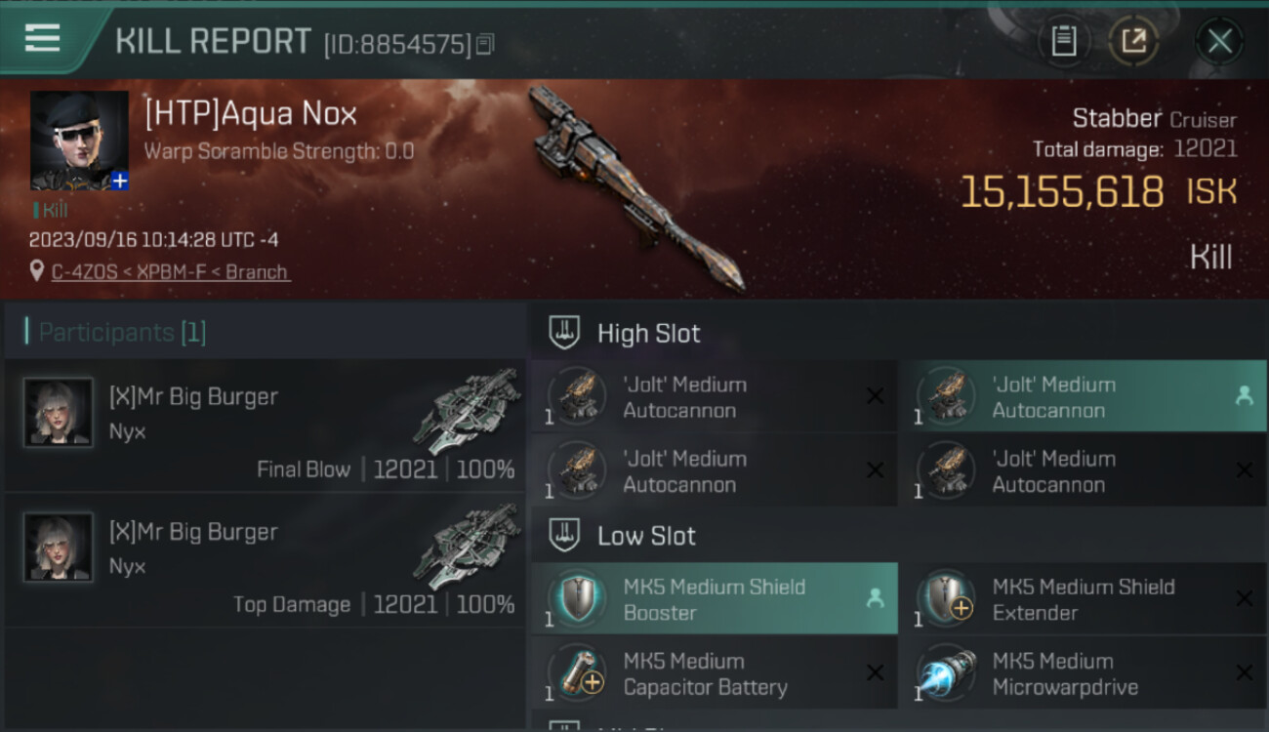
Task: Close the kill report window
Action: tap(1219, 41)
